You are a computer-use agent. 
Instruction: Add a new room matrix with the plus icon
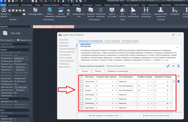pos(173,66)
